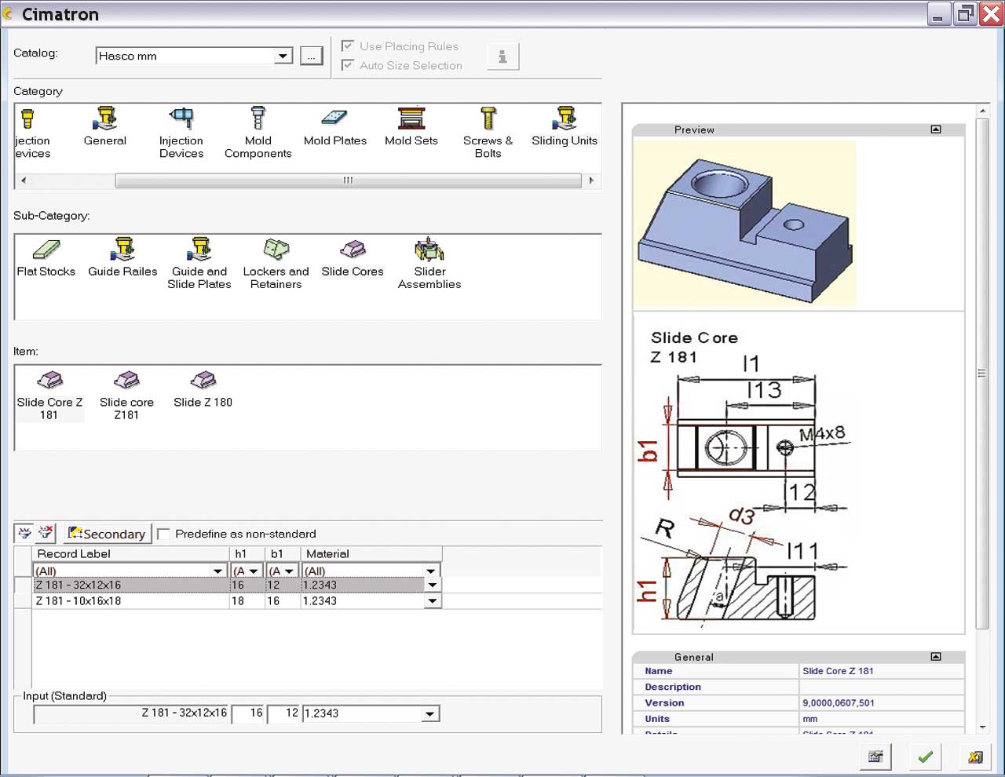1005x777 pixels.
Task: Toggle the Use Placing Rules checkbox
Action: (348, 46)
